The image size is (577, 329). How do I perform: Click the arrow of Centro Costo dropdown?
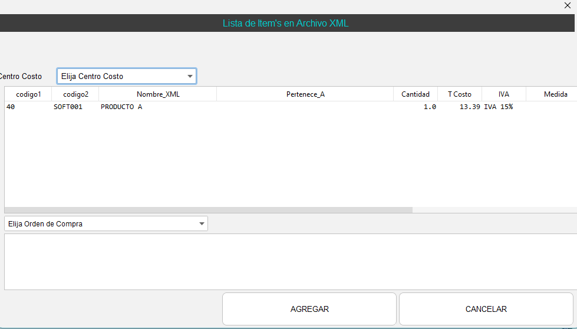[x=190, y=76]
